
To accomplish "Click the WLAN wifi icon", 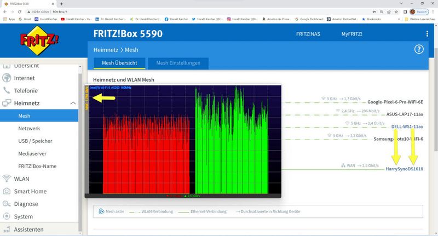I will [x=7, y=178].
